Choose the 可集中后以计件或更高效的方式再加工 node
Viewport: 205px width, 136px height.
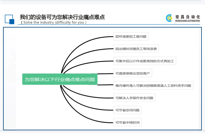point(145,61)
